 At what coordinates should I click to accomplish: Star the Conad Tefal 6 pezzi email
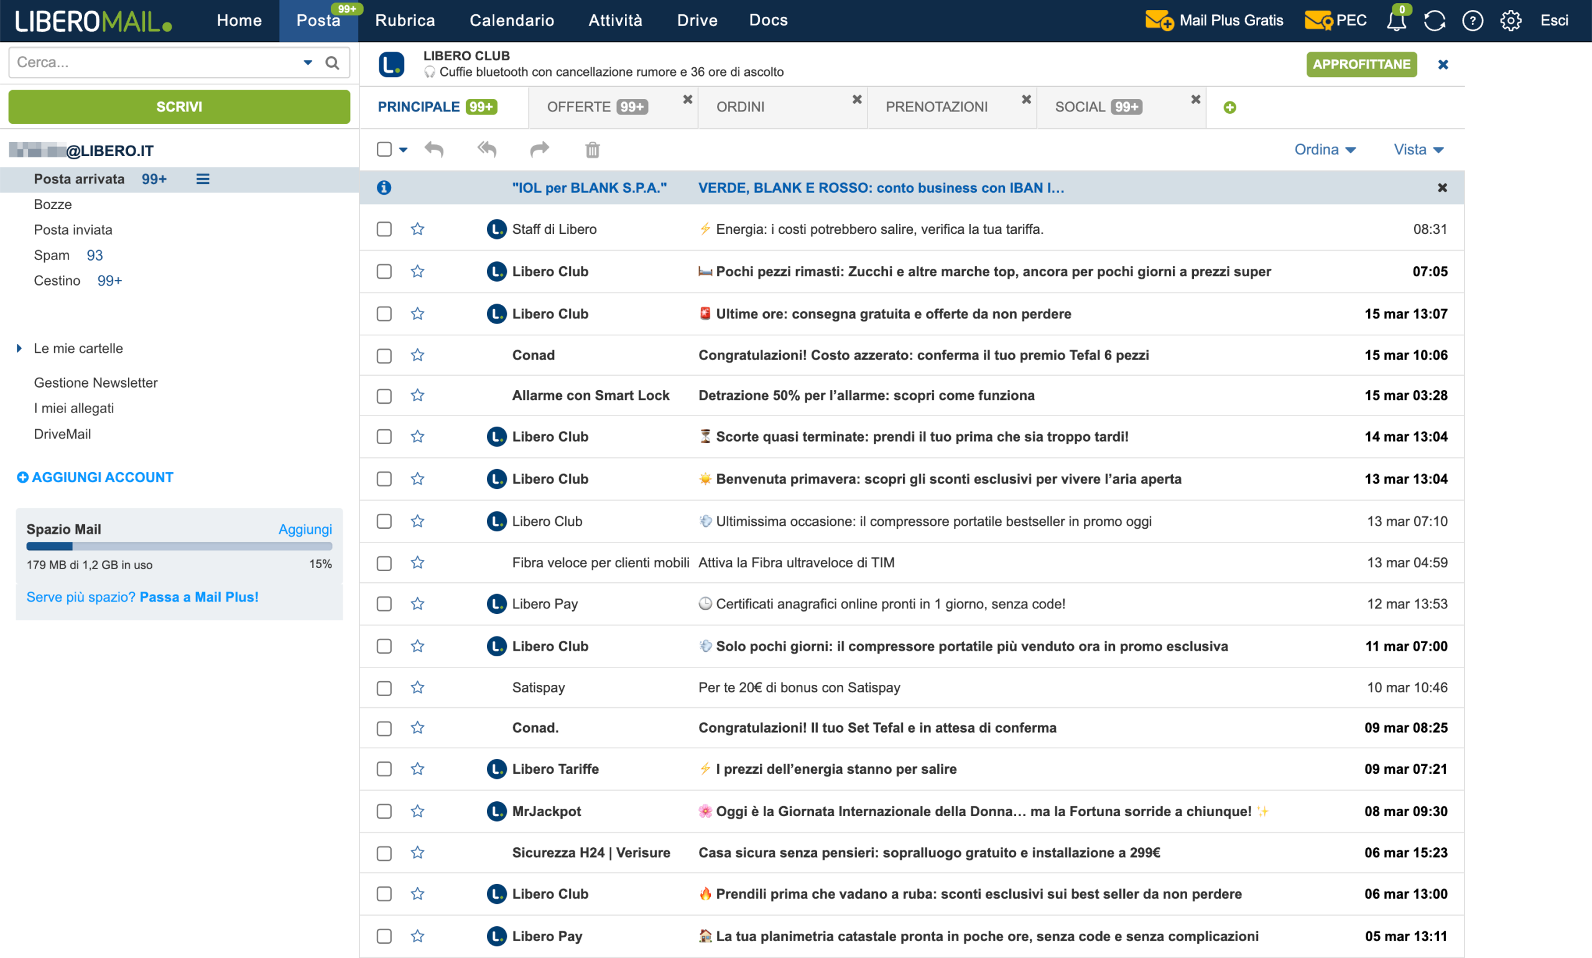pos(417,355)
